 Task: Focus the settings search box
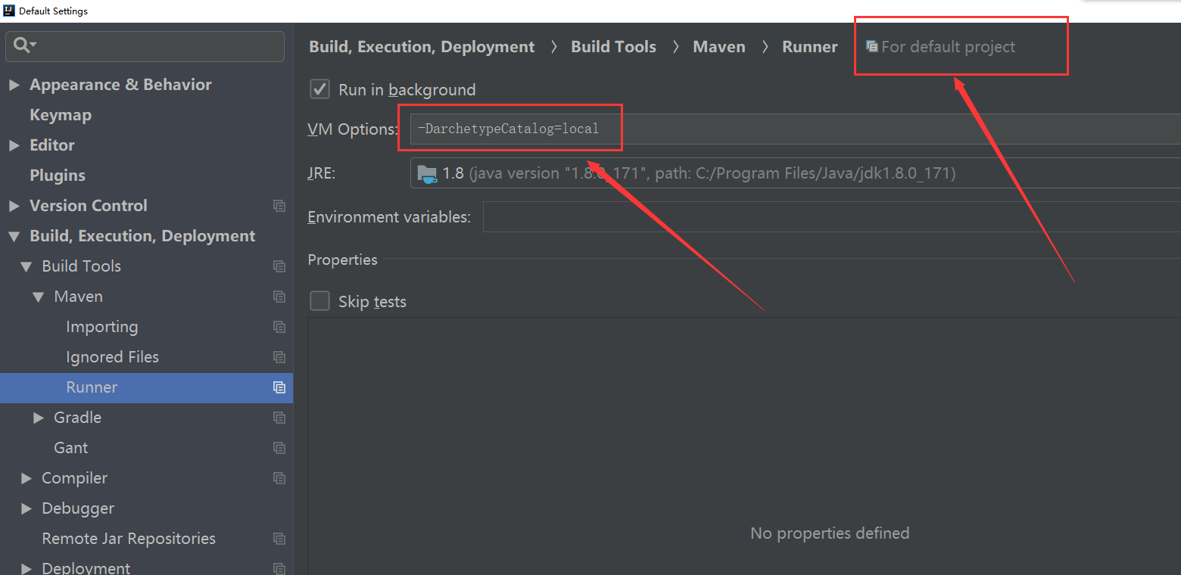[145, 46]
